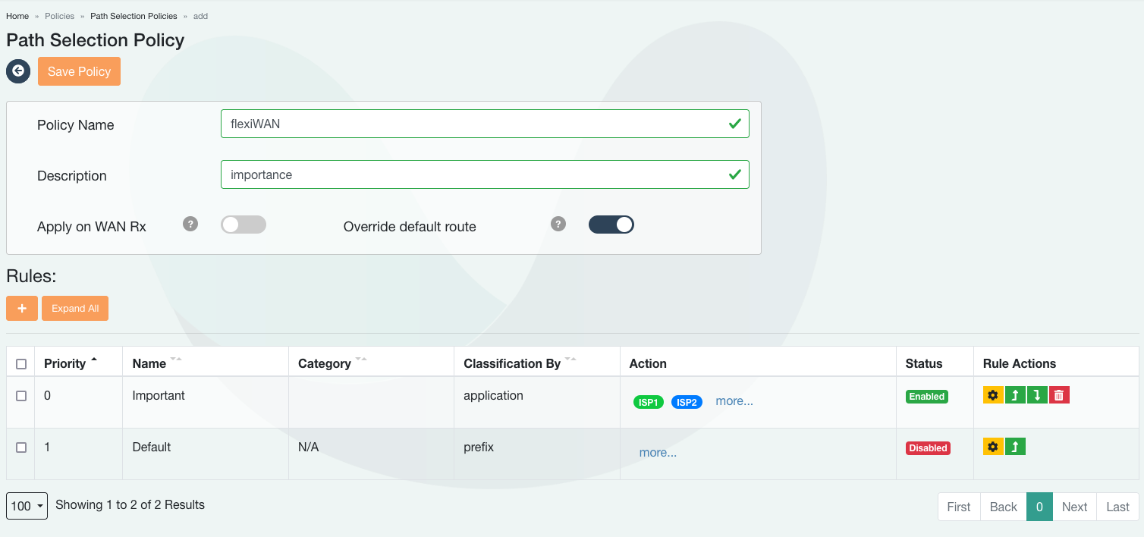
Task: Expand all rules with Expand All
Action: coord(75,309)
